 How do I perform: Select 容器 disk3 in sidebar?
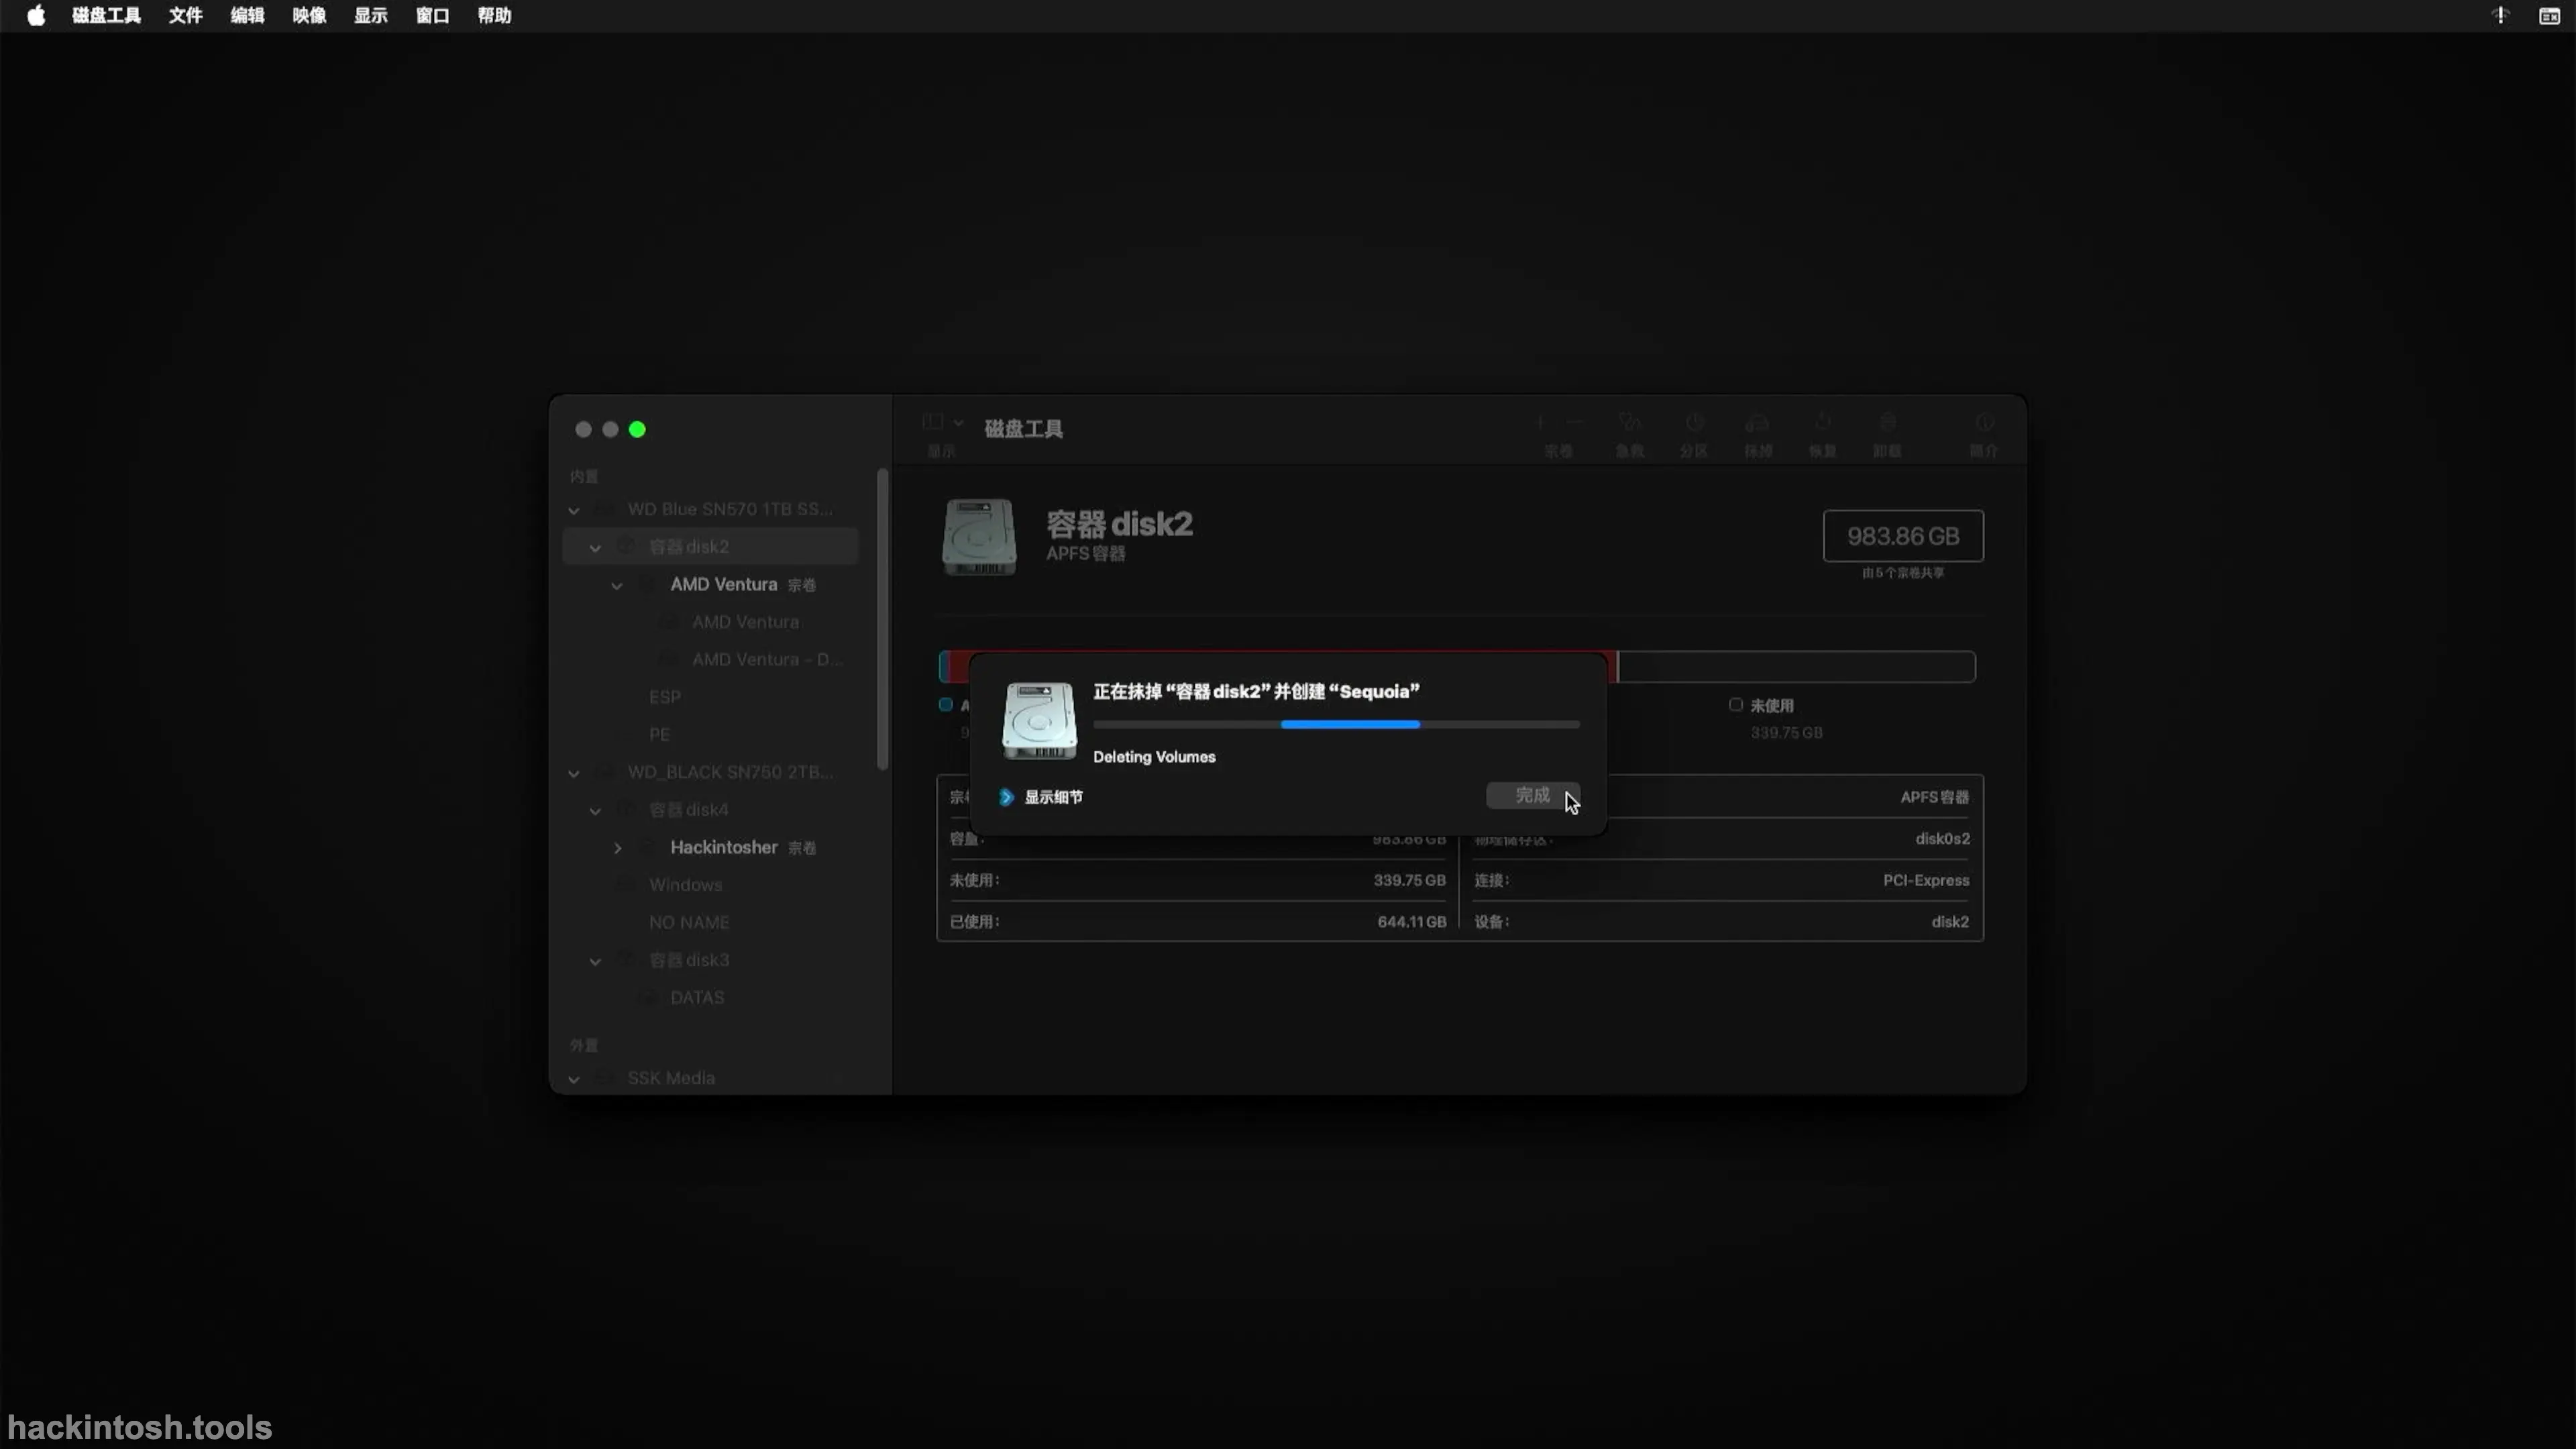point(710,959)
